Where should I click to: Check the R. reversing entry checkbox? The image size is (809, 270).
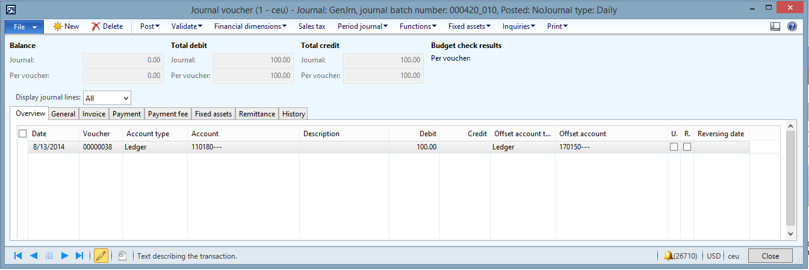(687, 147)
